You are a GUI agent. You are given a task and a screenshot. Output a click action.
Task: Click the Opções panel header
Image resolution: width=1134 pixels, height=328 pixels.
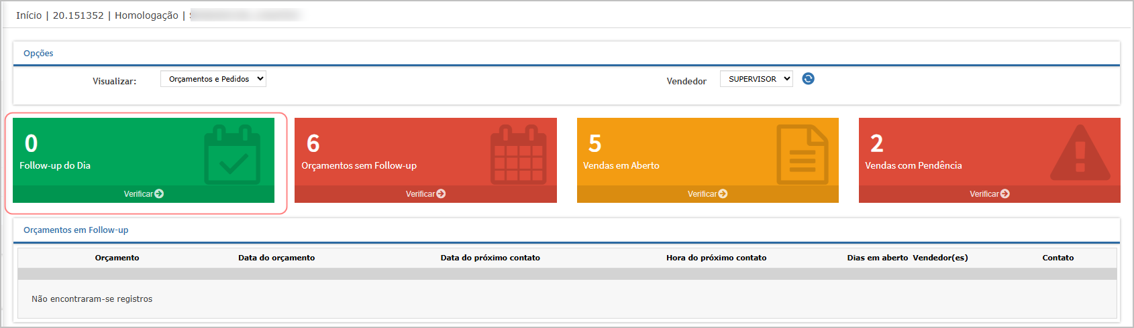(38, 54)
